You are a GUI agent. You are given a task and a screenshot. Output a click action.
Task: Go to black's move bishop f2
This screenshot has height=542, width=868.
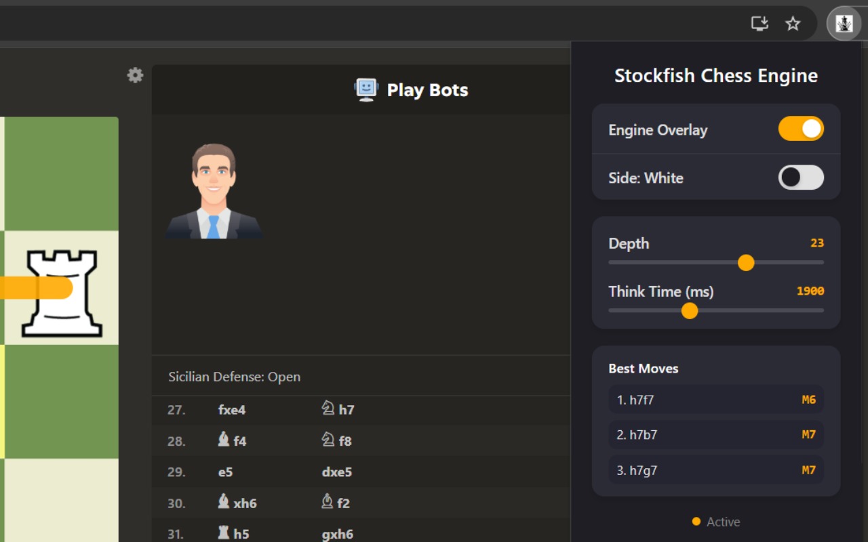(x=335, y=503)
